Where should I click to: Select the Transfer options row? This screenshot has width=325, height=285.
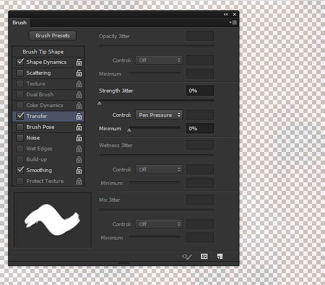tap(48, 116)
